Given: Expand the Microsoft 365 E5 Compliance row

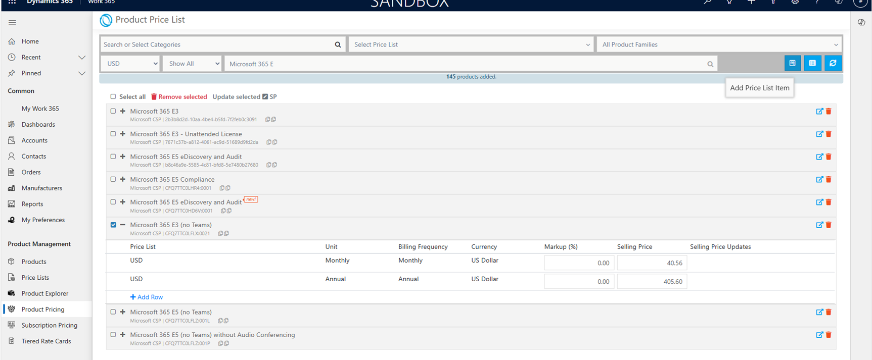Looking at the screenshot, I should (122, 179).
